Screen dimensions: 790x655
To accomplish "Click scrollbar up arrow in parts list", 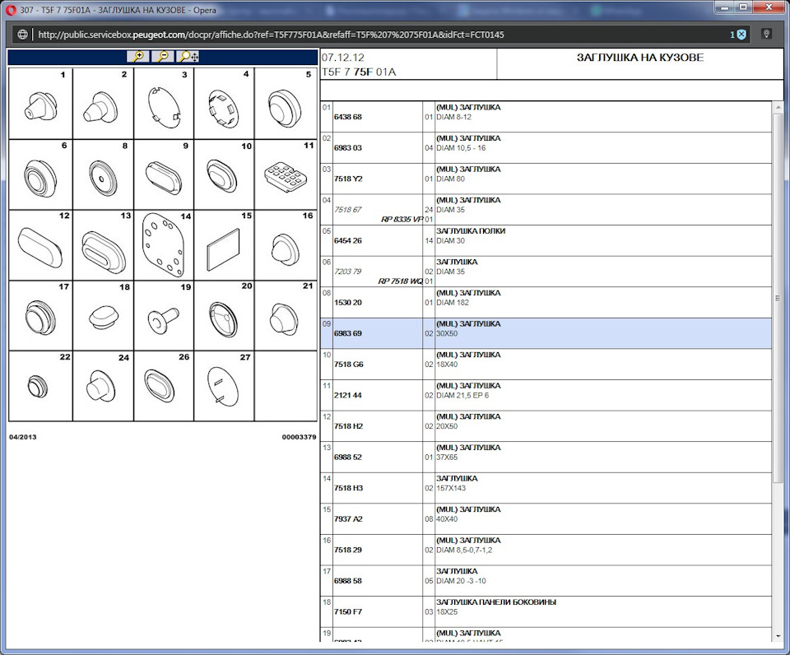I will [778, 107].
